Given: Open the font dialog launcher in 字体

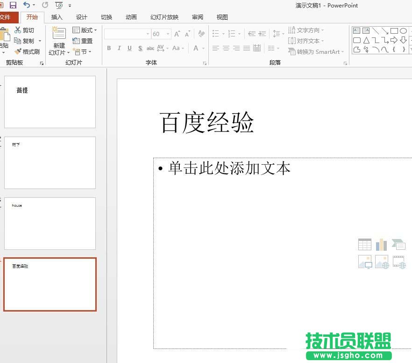Looking at the screenshot, I should coord(205,64).
